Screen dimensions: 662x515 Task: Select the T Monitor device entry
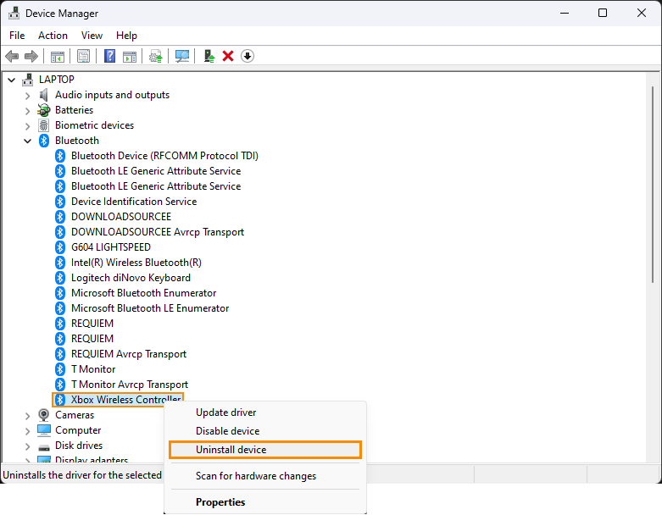93,369
